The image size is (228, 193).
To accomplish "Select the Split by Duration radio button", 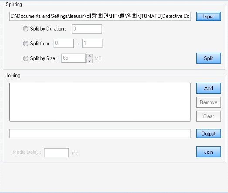I will [x=26, y=29].
